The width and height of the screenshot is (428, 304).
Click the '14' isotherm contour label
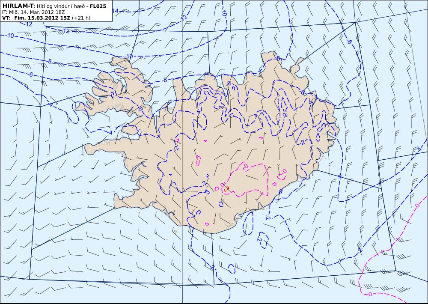[x=116, y=11]
